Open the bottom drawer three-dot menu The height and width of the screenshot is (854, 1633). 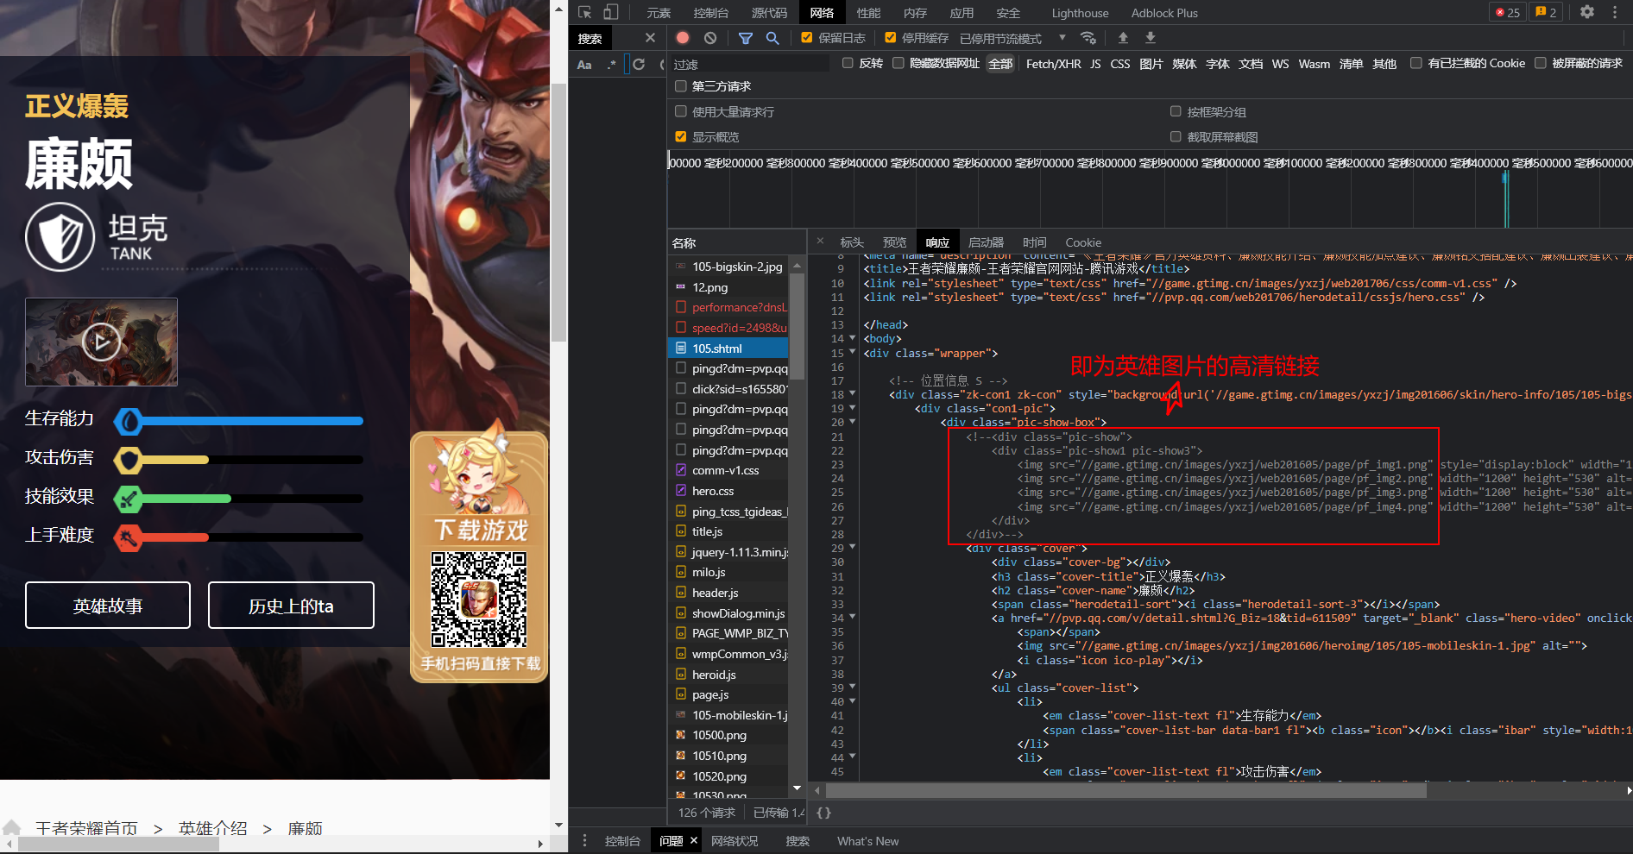(584, 840)
